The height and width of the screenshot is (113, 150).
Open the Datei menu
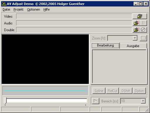pos(6,9)
